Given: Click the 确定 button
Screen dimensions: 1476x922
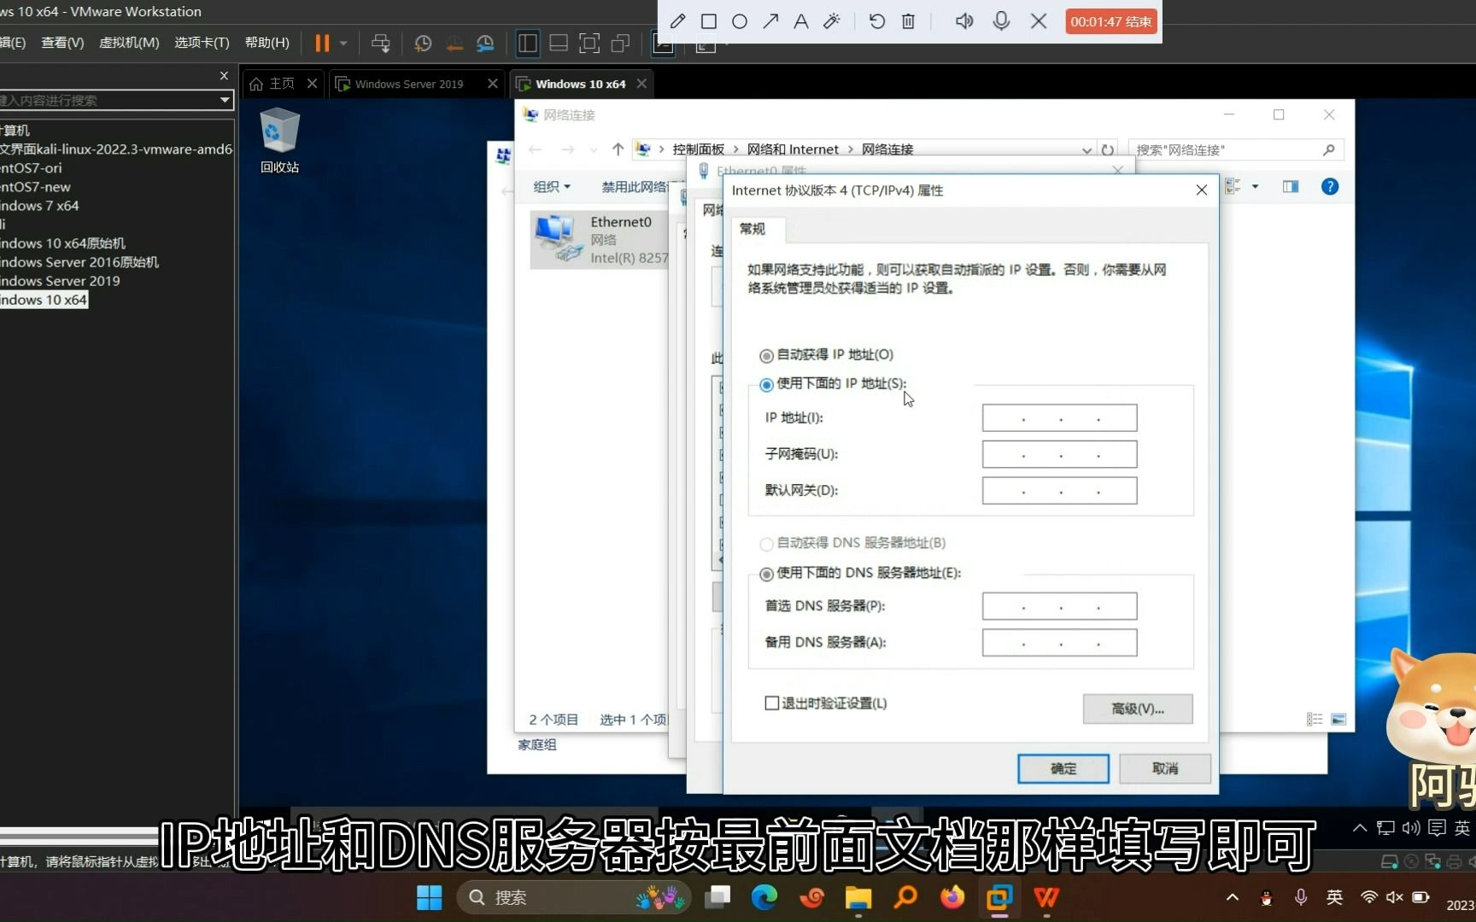Looking at the screenshot, I should [x=1063, y=768].
